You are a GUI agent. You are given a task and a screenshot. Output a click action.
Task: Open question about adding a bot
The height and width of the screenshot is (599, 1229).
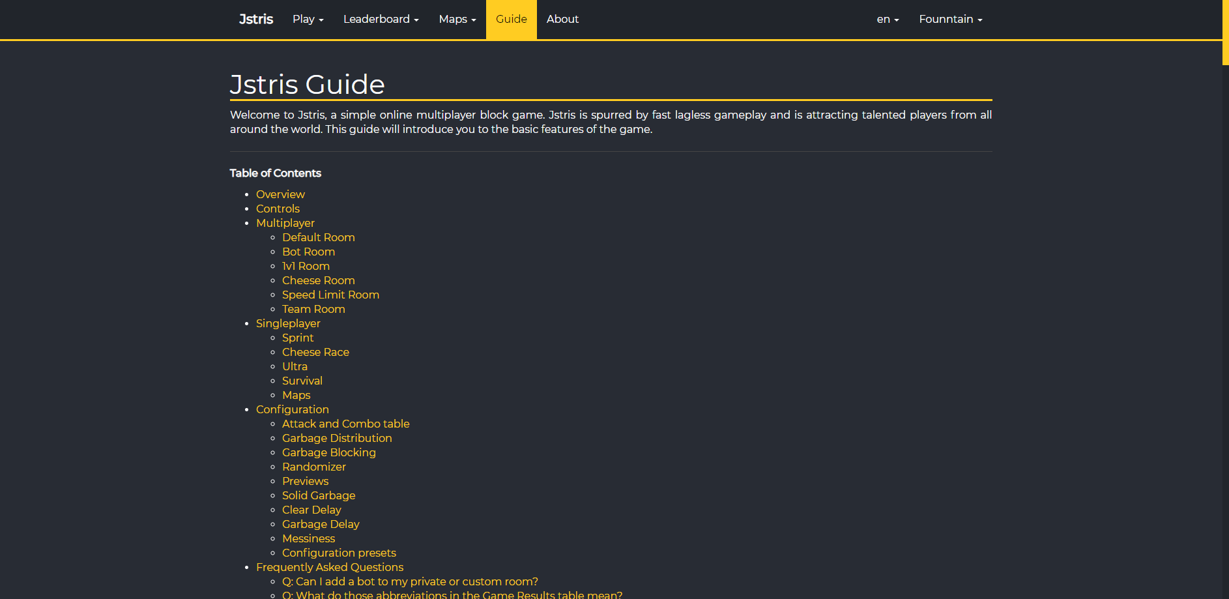410,581
